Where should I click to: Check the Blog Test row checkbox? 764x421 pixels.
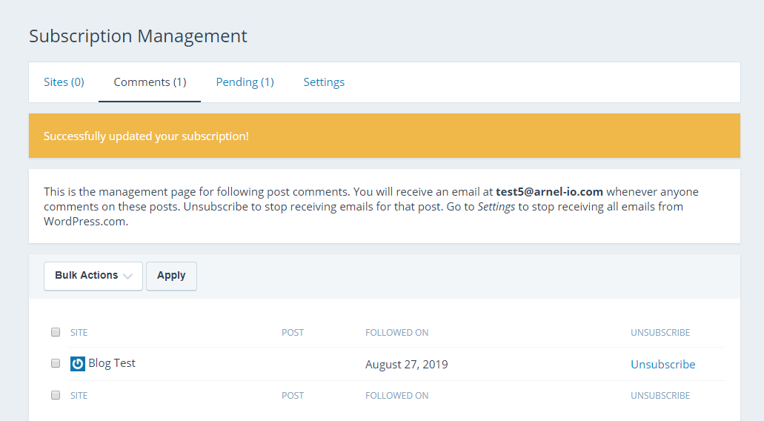coord(56,363)
